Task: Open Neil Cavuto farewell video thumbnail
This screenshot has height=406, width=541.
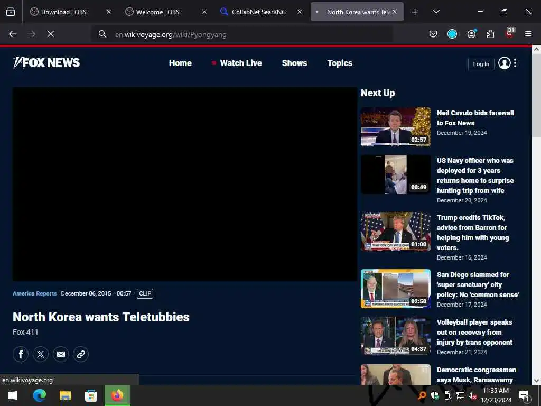Action: pyautogui.click(x=395, y=127)
